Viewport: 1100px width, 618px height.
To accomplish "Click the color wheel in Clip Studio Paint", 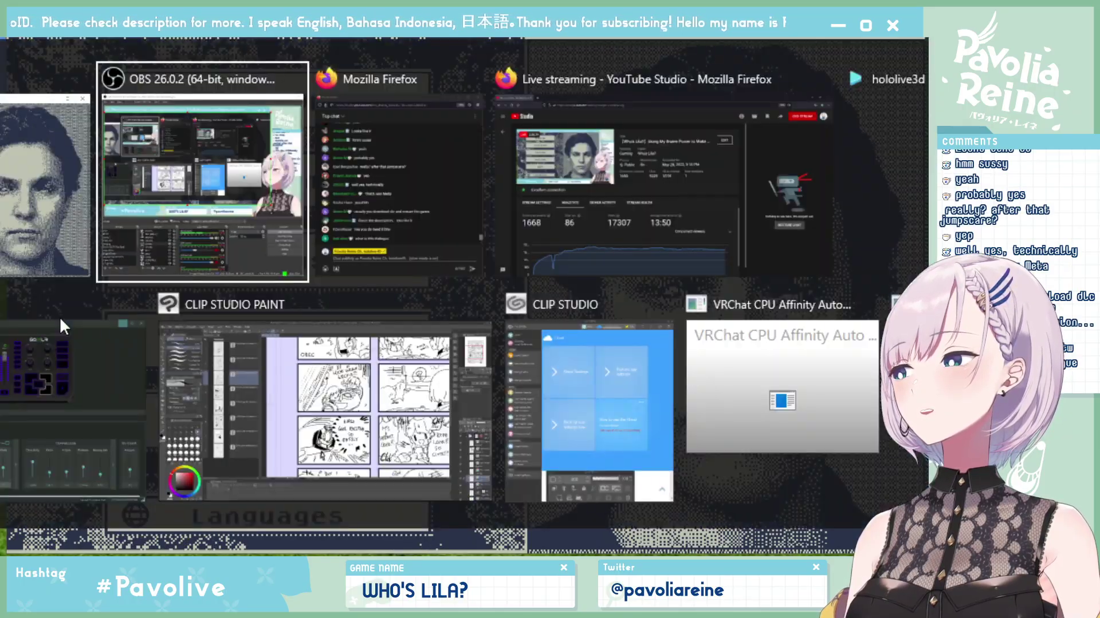I will coord(184,481).
